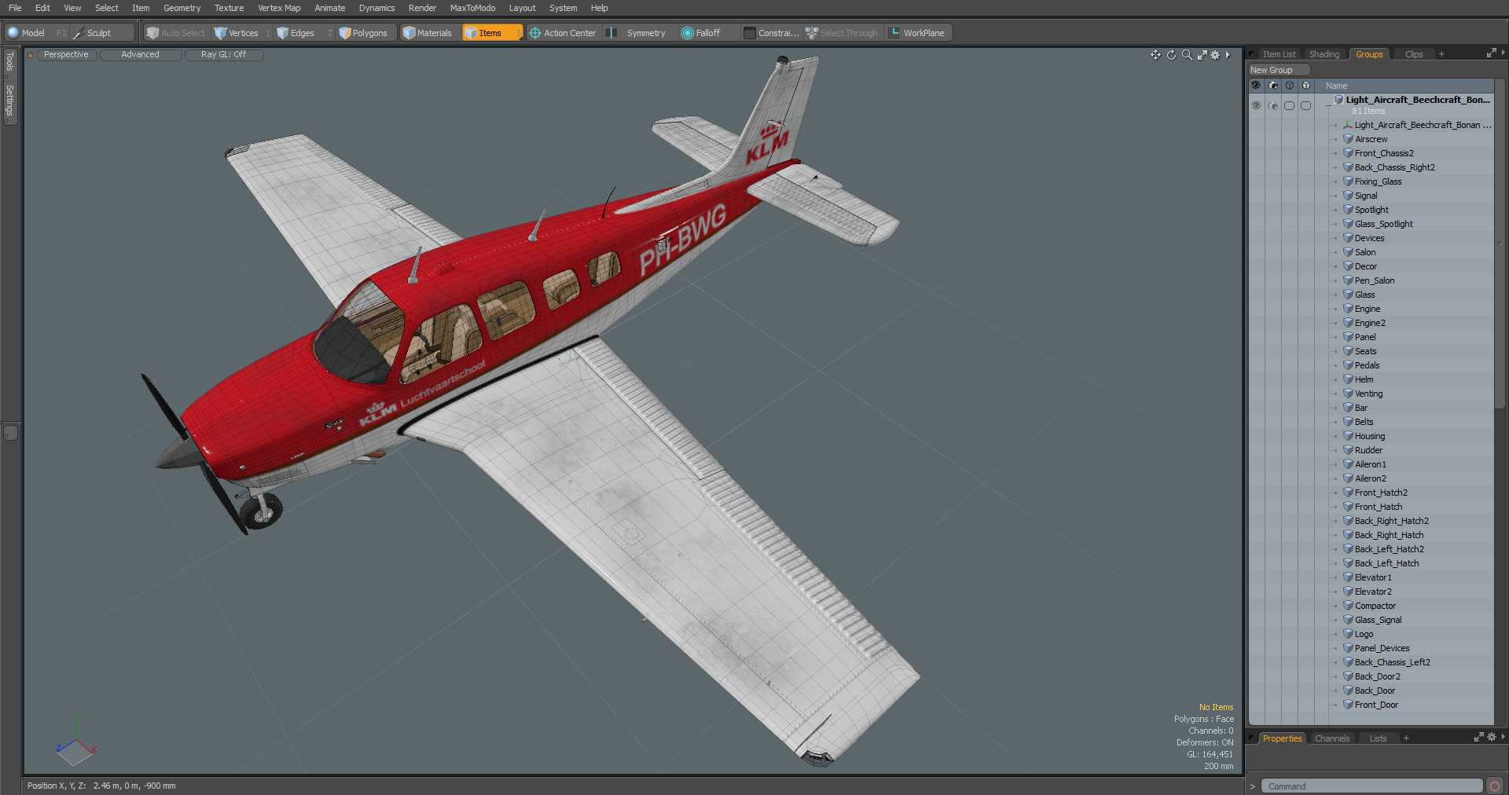1509x795 pixels.
Task: Open the Render menu
Action: (422, 8)
